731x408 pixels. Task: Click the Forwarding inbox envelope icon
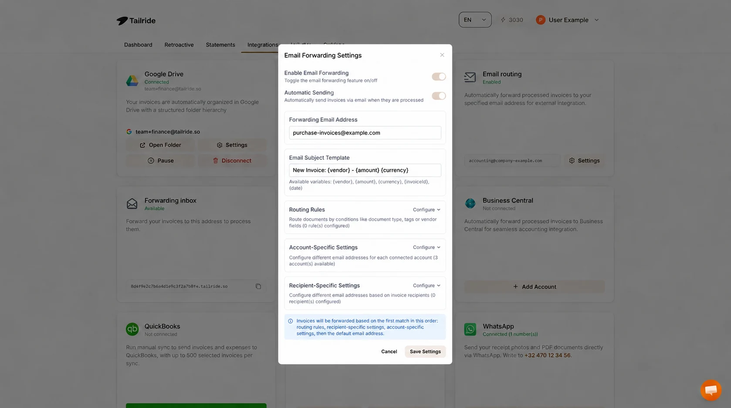(132, 203)
